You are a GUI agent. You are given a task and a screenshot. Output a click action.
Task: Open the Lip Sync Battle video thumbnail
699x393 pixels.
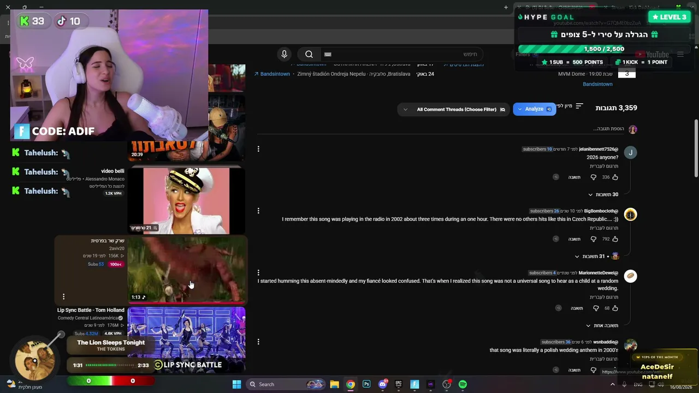point(186,339)
